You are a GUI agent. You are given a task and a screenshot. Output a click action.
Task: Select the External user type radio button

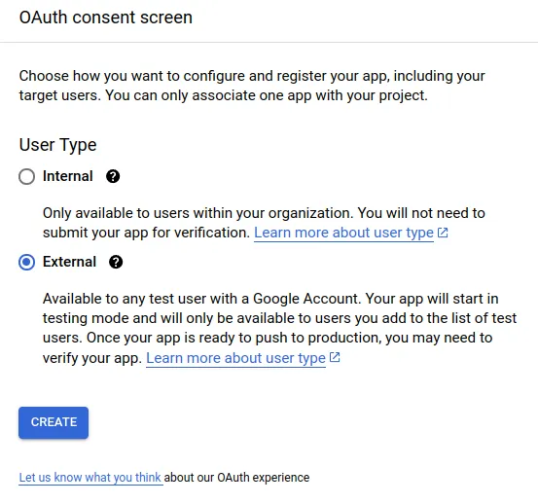pos(27,263)
